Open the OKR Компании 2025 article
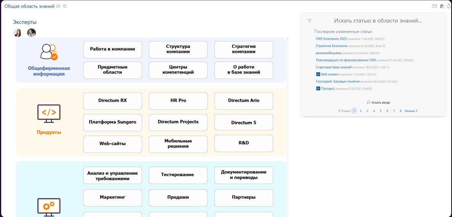Screen dimensions: 452x217 click(331, 38)
